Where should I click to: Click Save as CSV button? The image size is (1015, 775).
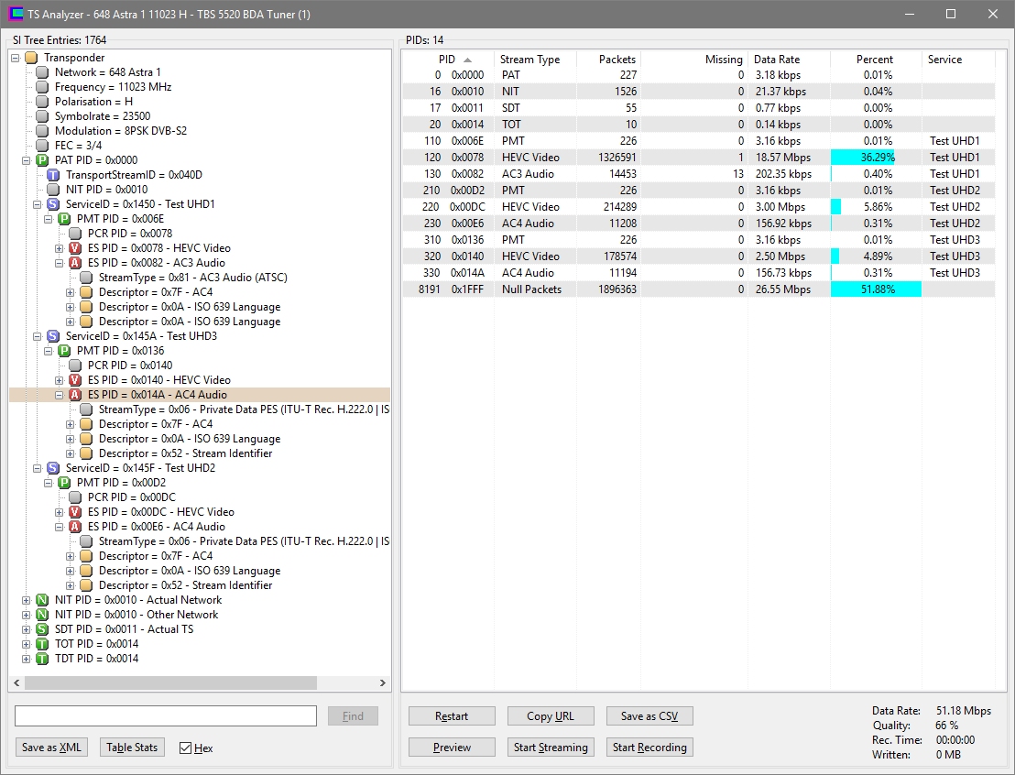pyautogui.click(x=649, y=716)
